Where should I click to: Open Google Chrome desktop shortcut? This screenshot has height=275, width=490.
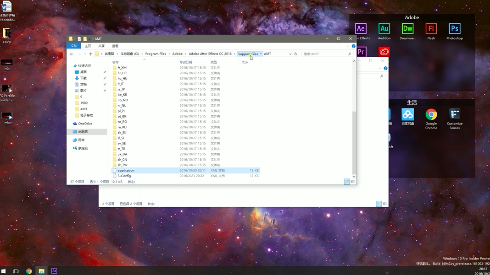click(x=431, y=119)
